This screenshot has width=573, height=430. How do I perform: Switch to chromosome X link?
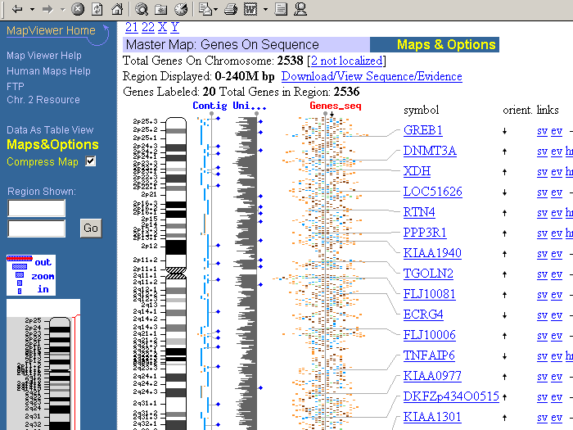(163, 27)
